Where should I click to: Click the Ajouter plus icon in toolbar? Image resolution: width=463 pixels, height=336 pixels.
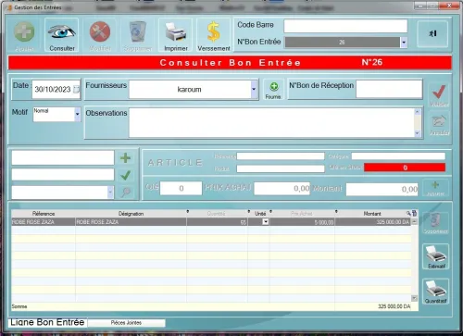tap(24, 31)
